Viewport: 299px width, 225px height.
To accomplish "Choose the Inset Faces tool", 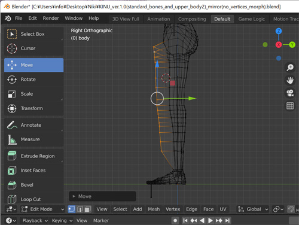I will point(33,171).
